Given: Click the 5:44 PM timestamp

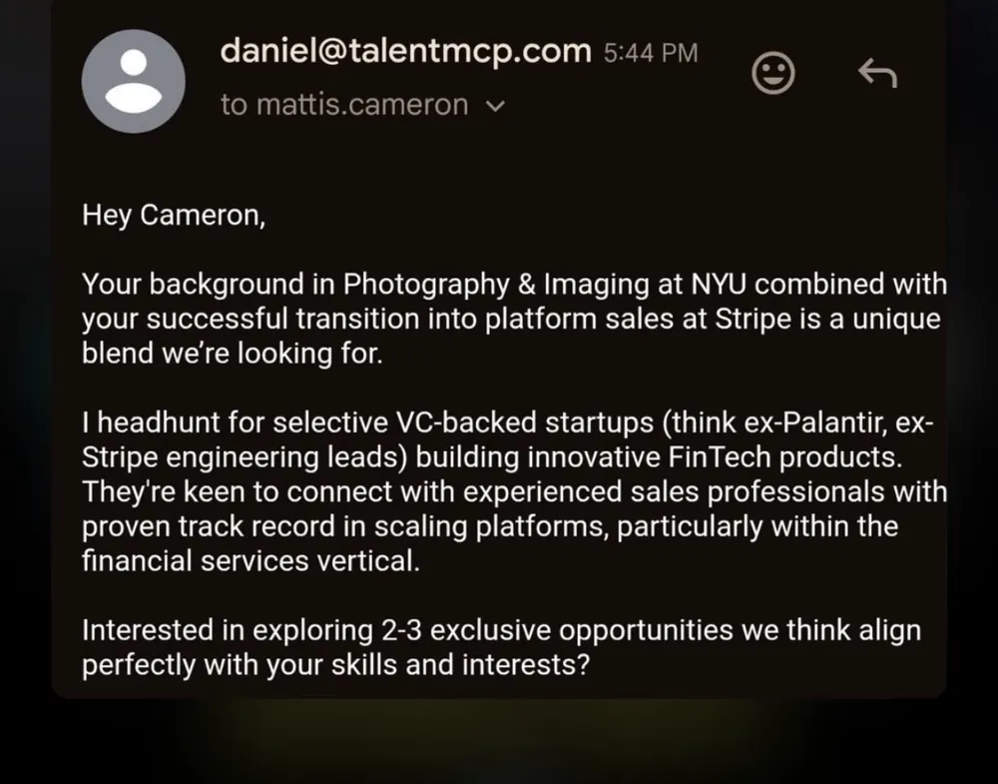Looking at the screenshot, I should (x=651, y=53).
